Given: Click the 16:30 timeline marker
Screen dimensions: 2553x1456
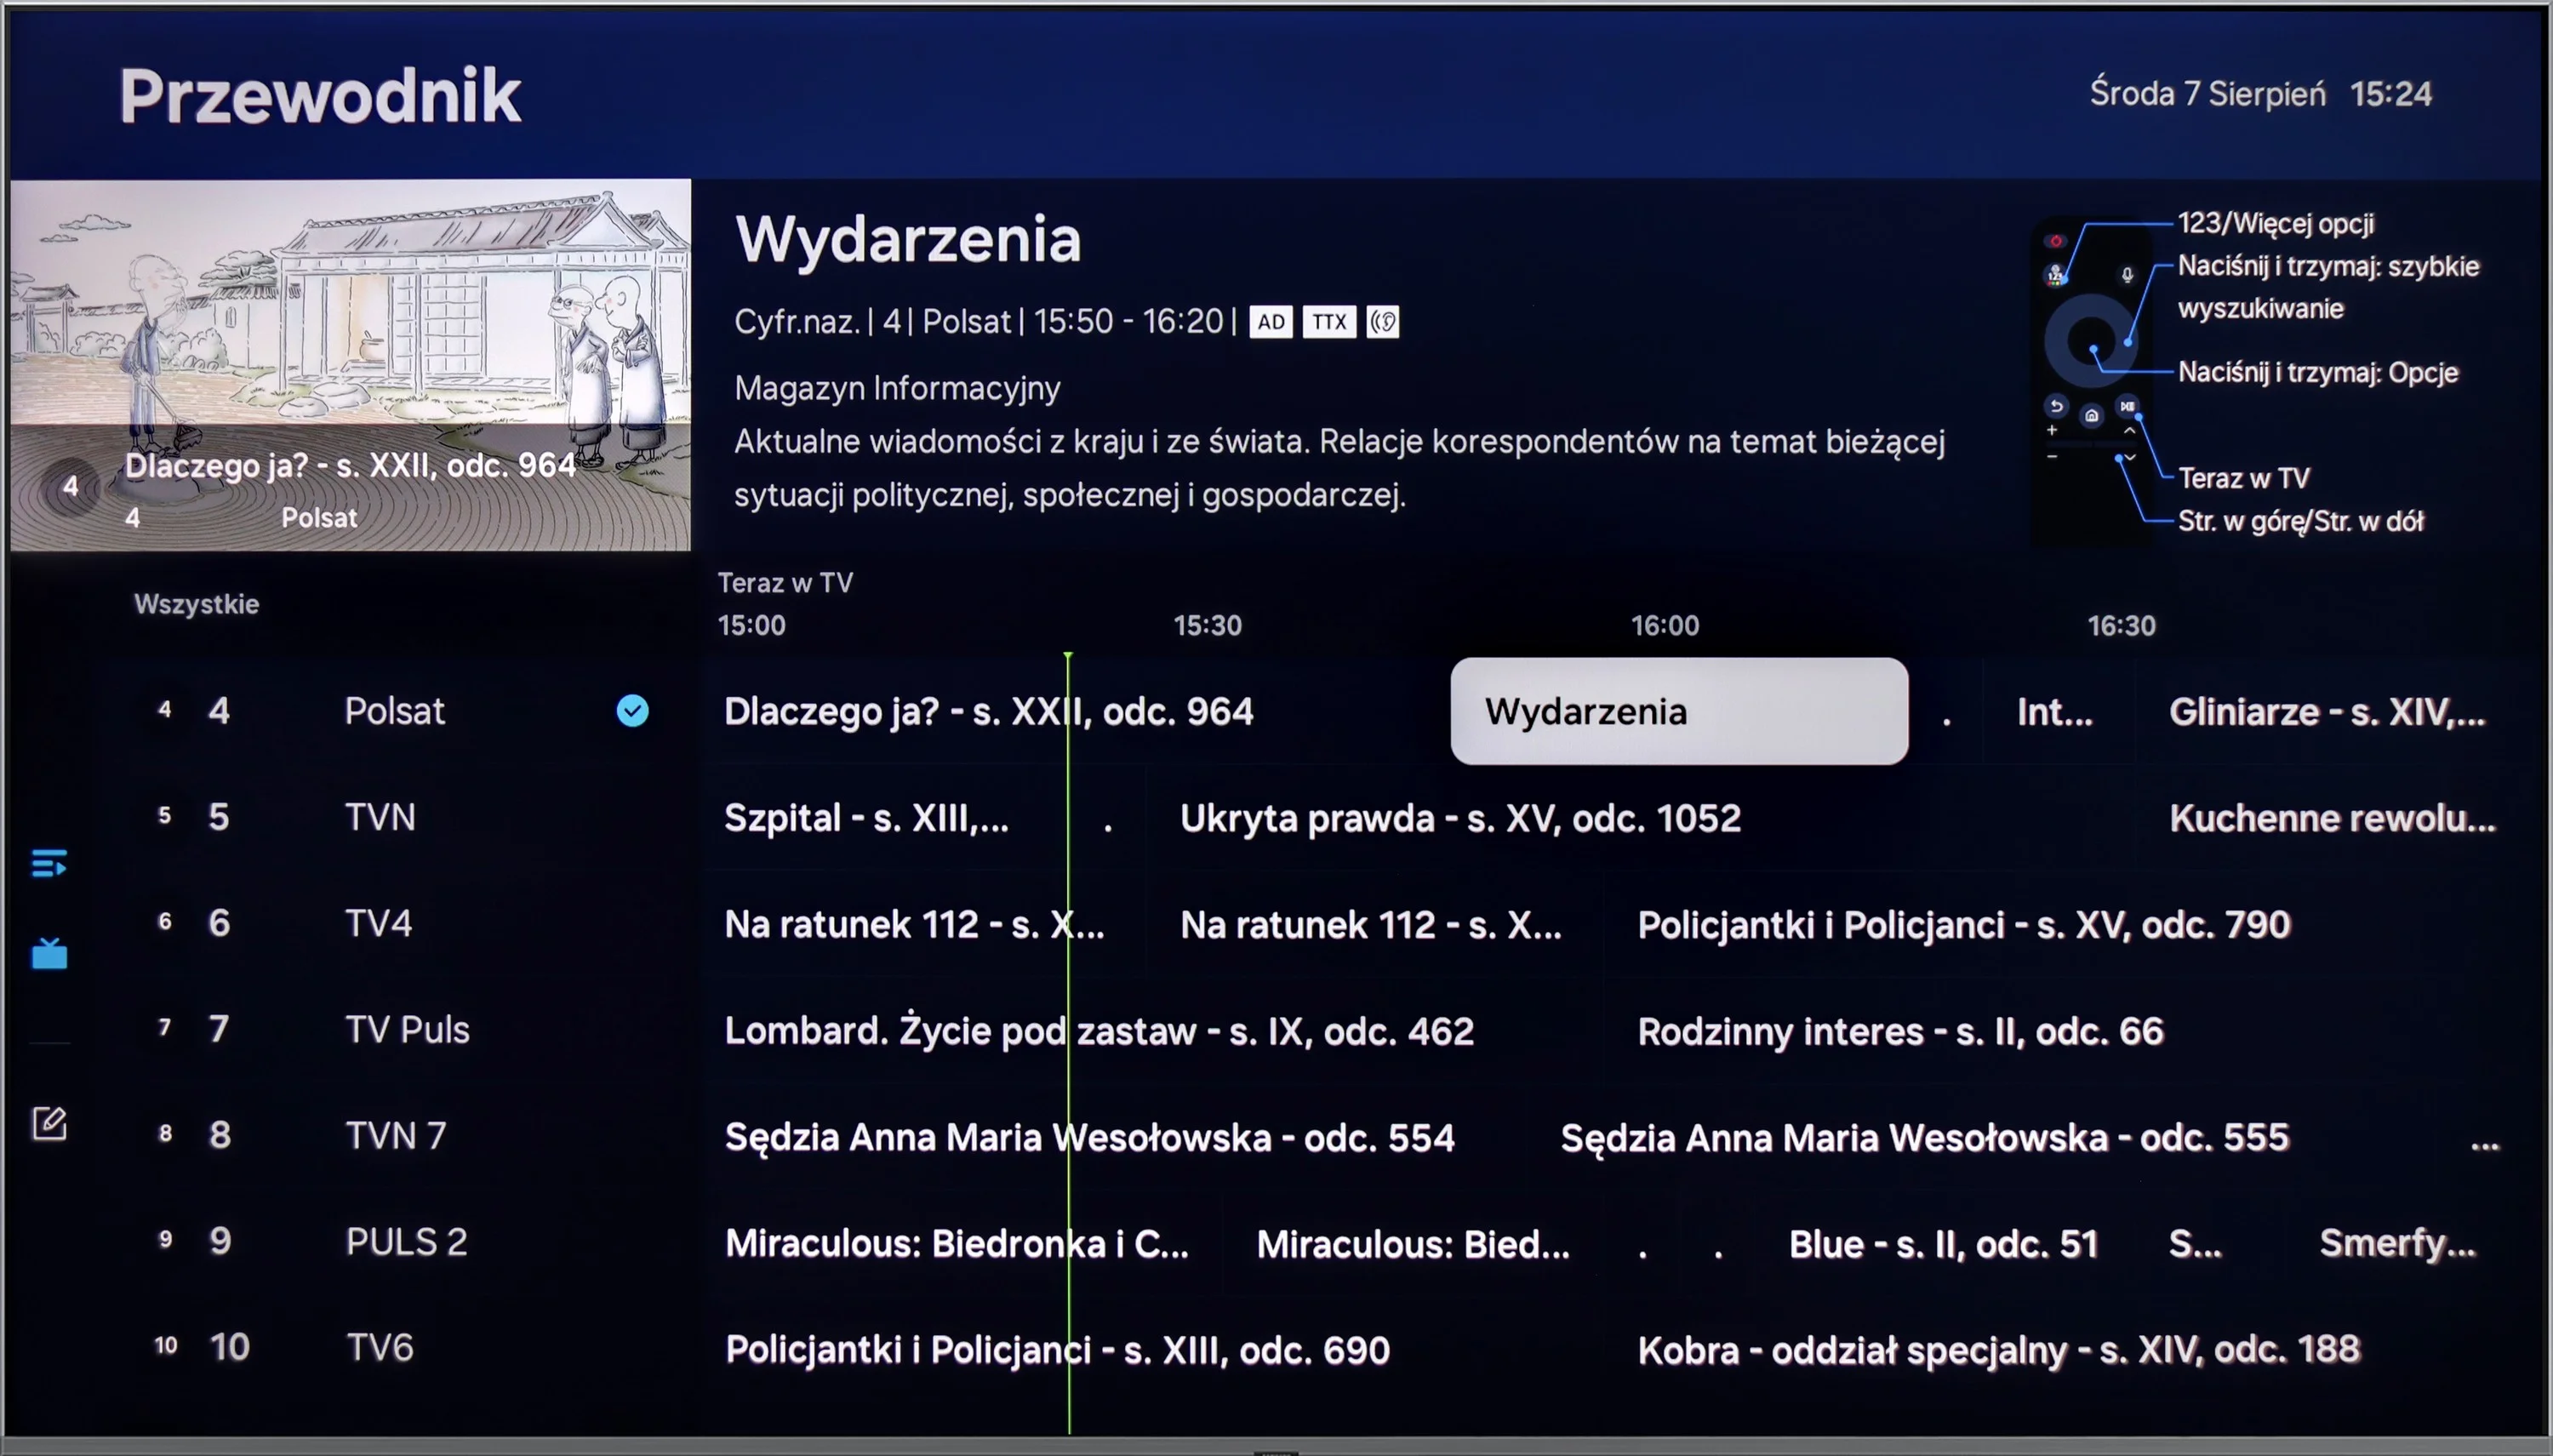Looking at the screenshot, I should point(2121,625).
